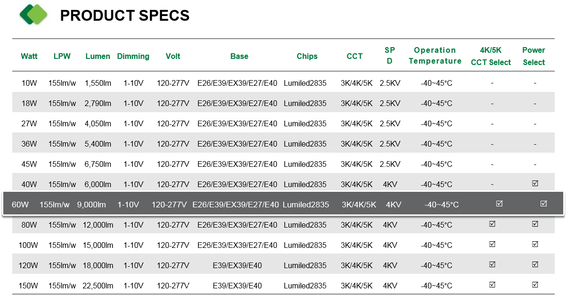Toggle Power Select checkbox in 120W row
567x295 pixels.
[x=535, y=264]
